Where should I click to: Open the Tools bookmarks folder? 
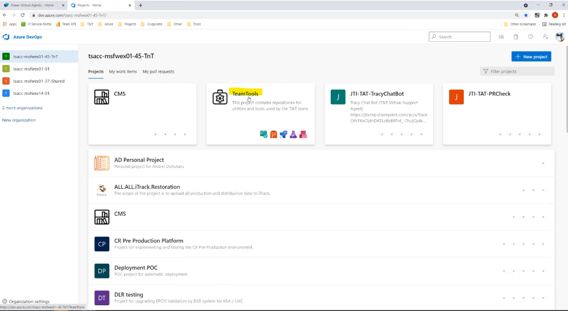pos(194,24)
